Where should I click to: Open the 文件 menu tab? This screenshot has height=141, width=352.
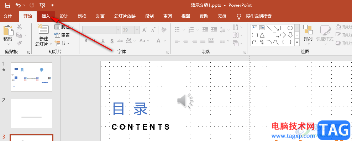(8, 16)
